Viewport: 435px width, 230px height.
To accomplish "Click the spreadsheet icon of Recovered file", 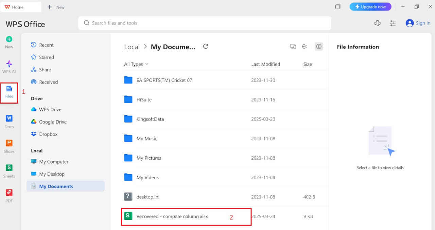I will tap(128, 216).
